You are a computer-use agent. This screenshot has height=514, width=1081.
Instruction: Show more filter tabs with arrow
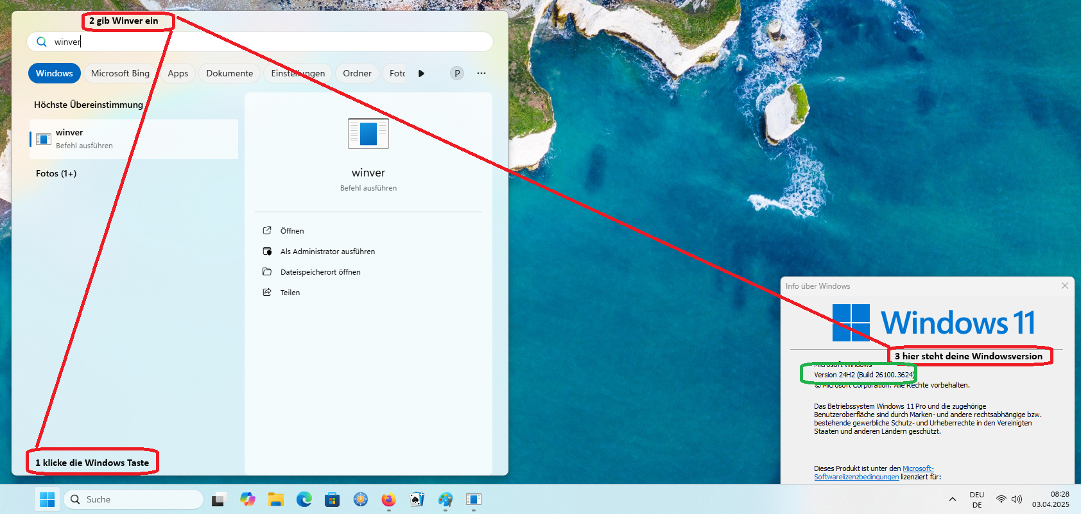tap(421, 73)
